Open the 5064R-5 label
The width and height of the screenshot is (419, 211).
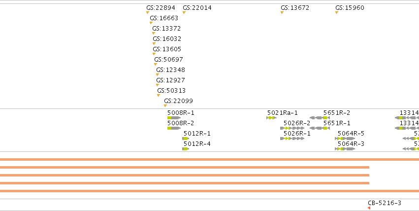pyautogui.click(x=351, y=134)
